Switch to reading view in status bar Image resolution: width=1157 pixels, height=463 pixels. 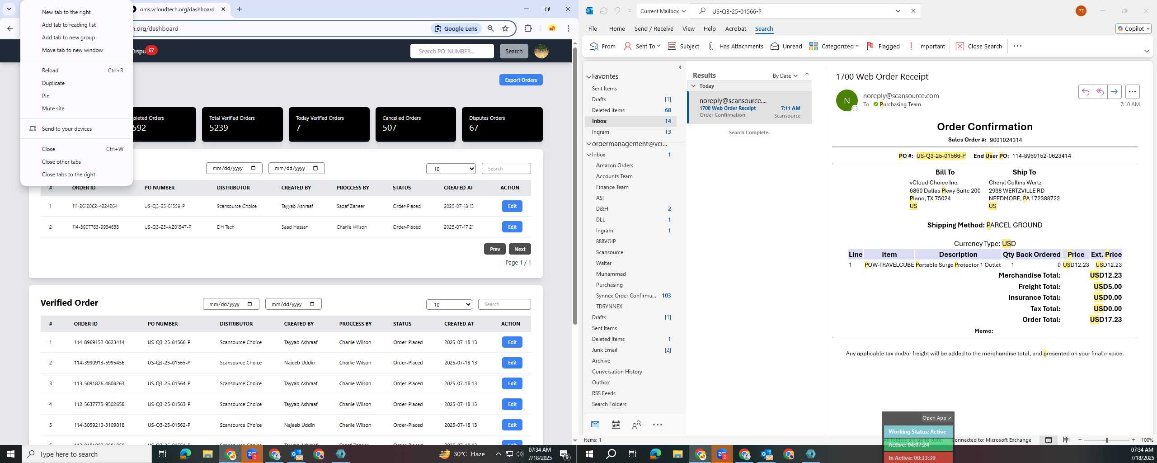click(x=1066, y=440)
